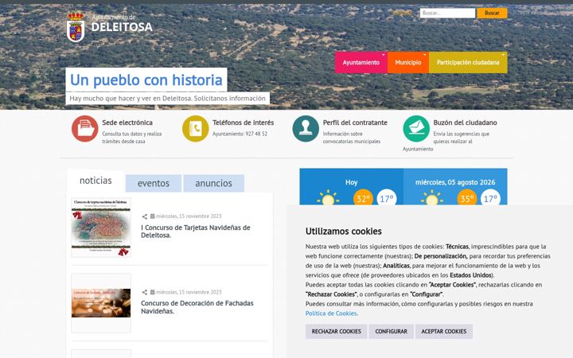Image resolution: width=573 pixels, height=358 pixels.
Task: Click the orange 32° max temperature for Hoy
Action: click(x=363, y=197)
